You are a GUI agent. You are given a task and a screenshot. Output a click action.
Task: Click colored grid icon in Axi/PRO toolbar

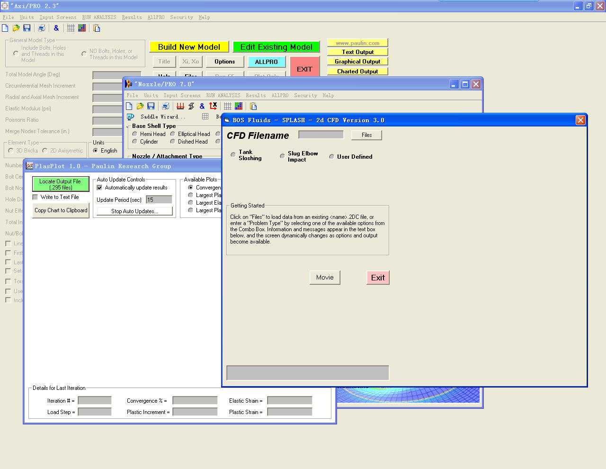coord(82,28)
